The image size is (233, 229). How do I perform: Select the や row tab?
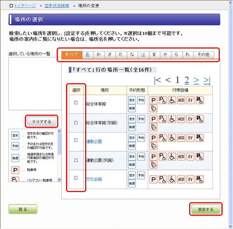click(165, 55)
